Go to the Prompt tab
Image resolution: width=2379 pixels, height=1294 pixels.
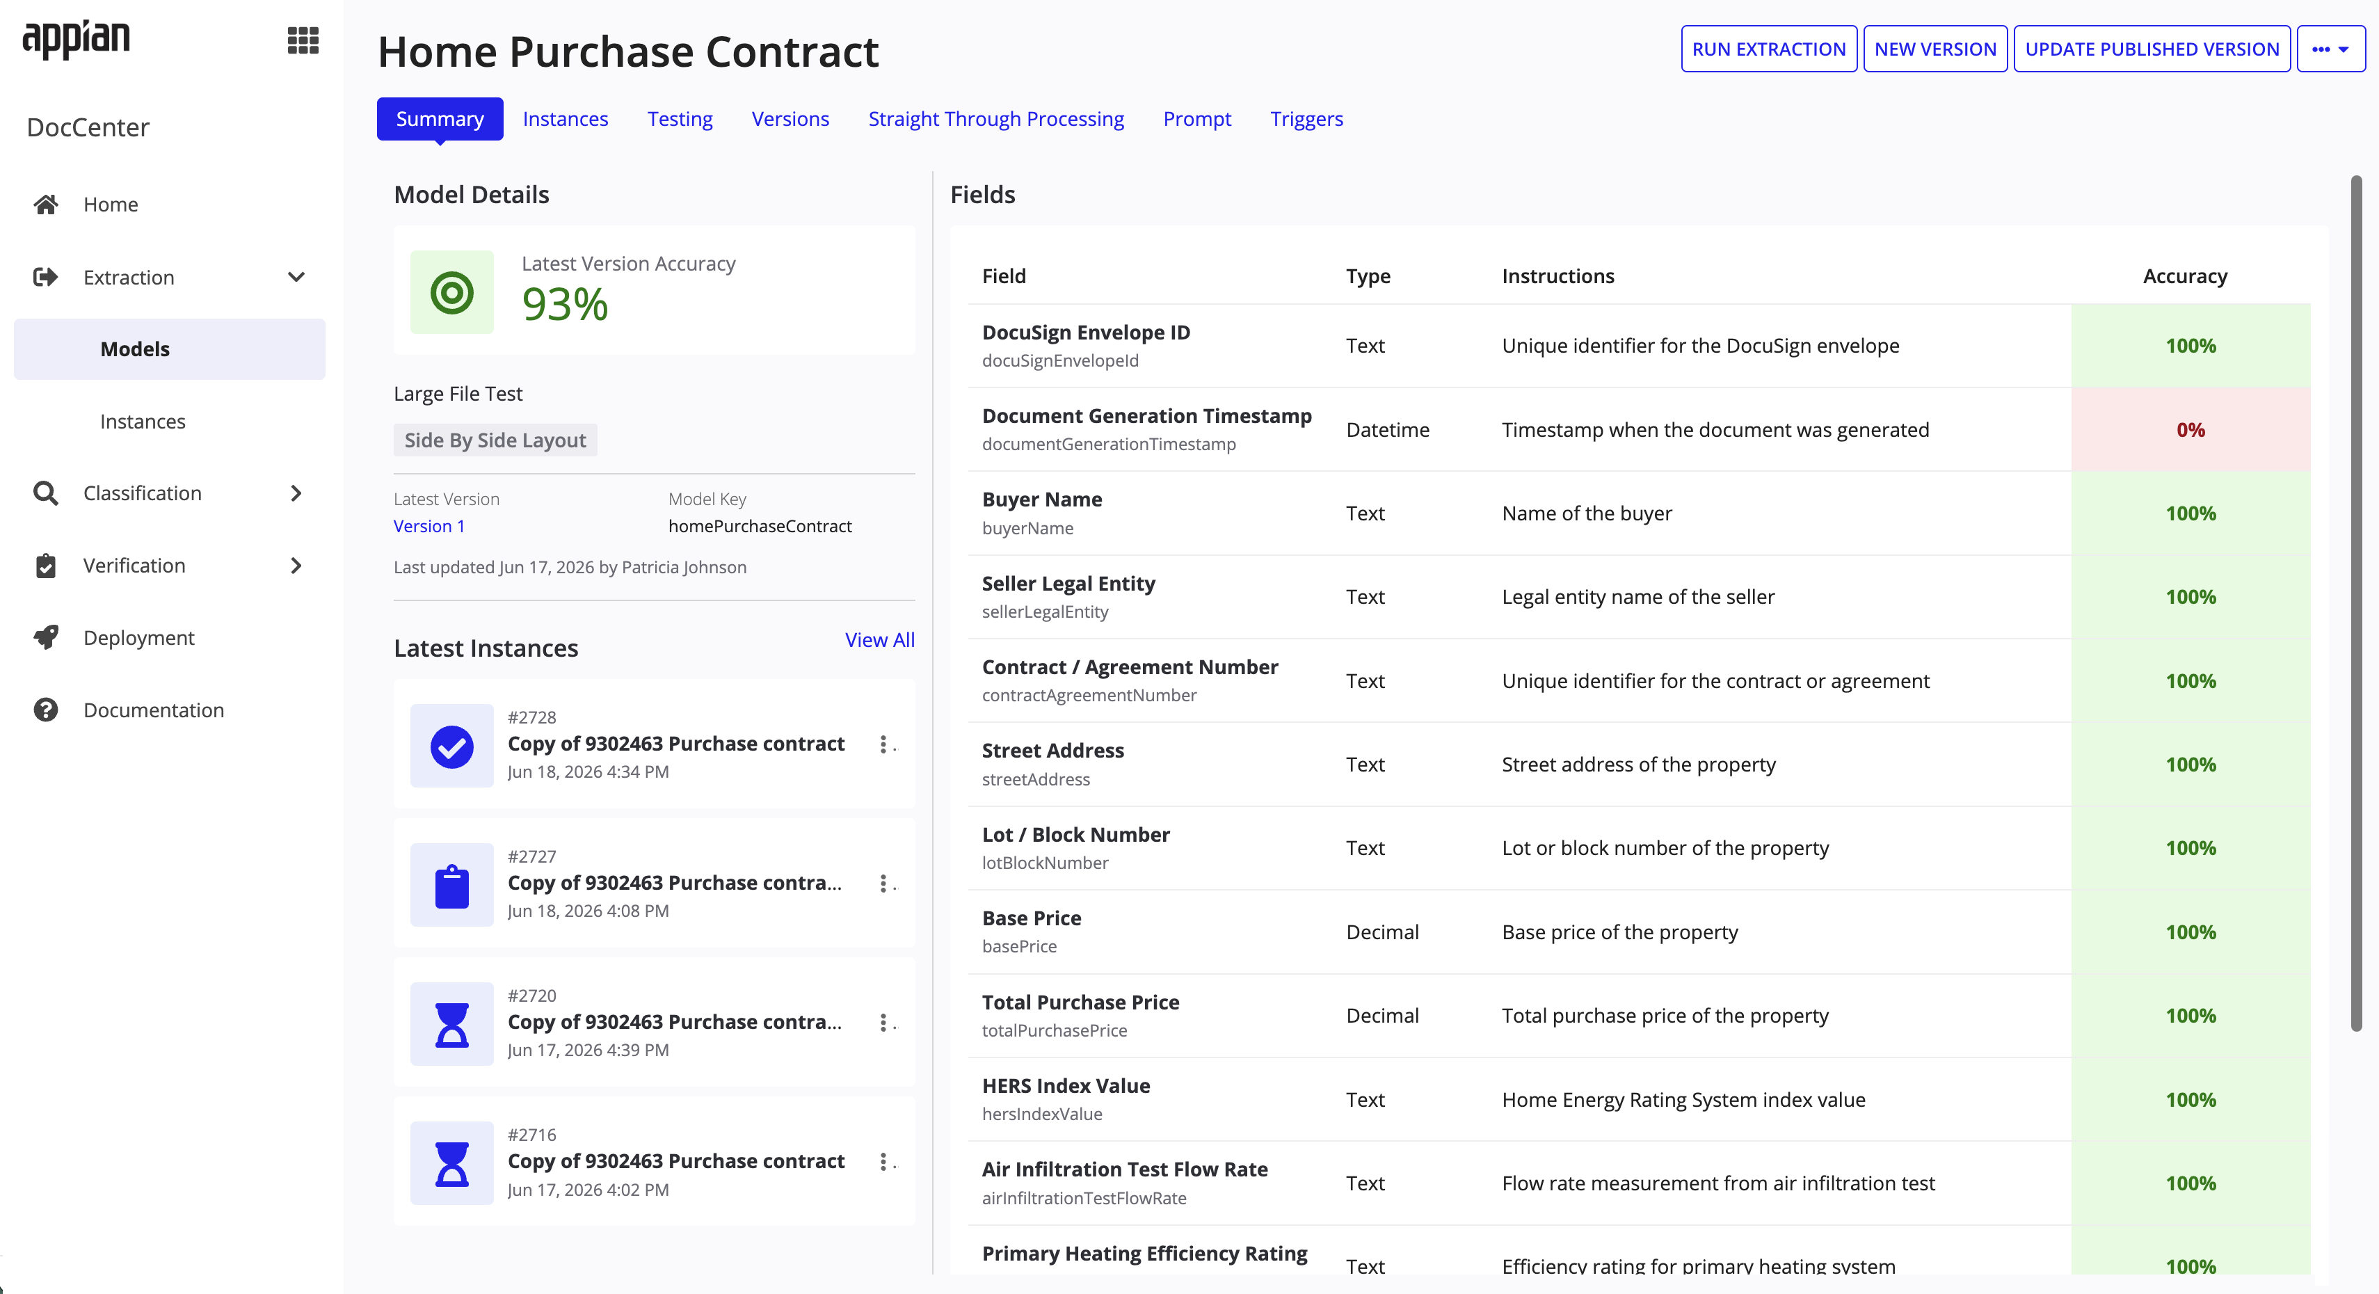click(1197, 118)
